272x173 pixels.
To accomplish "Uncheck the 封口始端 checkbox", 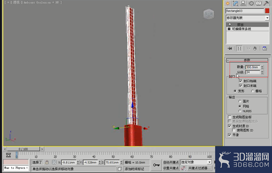I will point(240,81).
